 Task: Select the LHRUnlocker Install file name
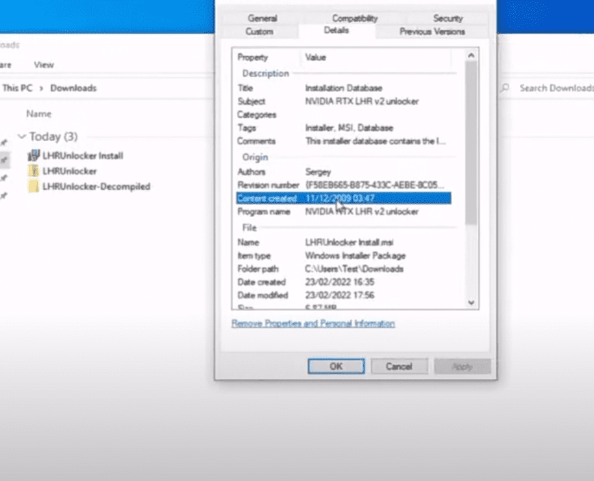[x=83, y=156]
